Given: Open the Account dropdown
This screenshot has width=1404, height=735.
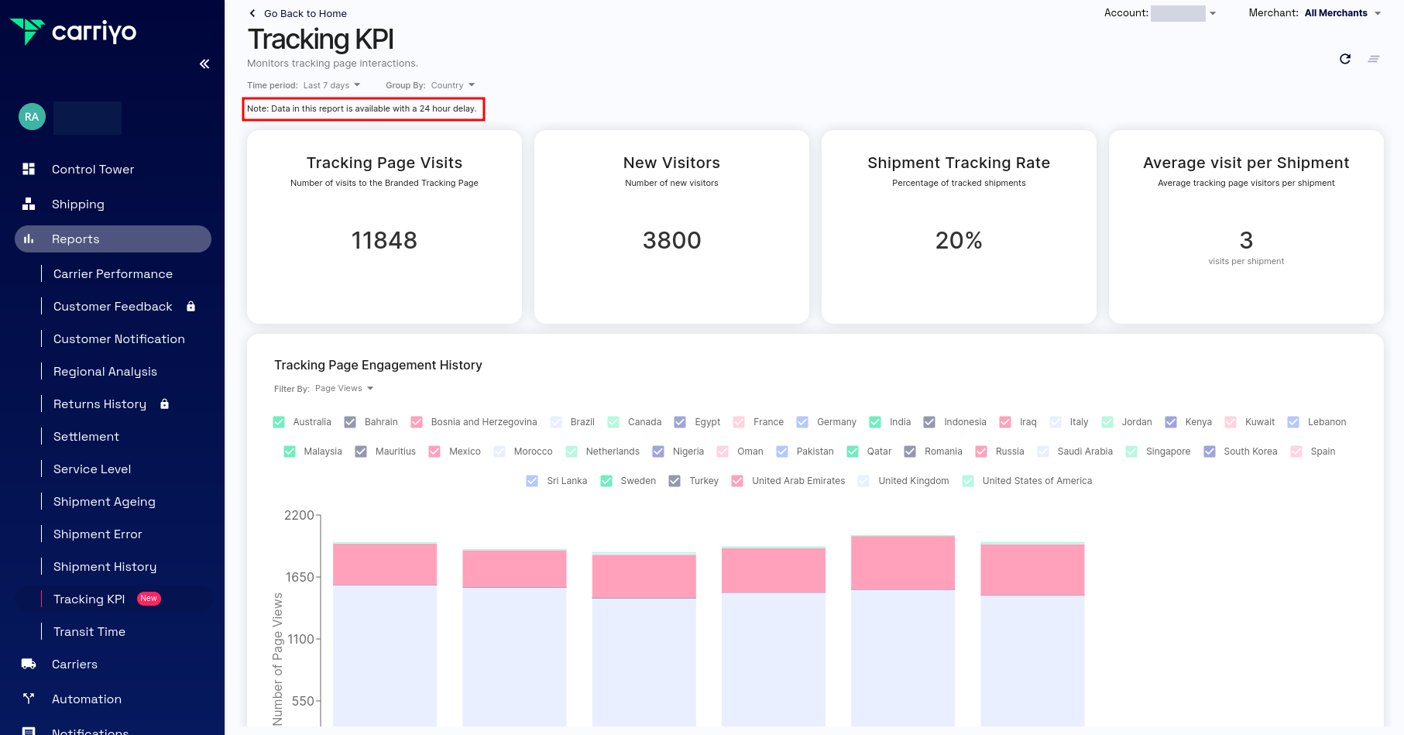Looking at the screenshot, I should coord(1183,13).
